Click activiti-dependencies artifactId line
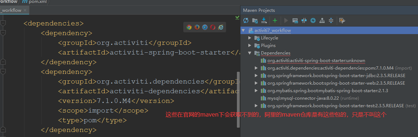This screenshot has height=137, width=418. [149, 91]
